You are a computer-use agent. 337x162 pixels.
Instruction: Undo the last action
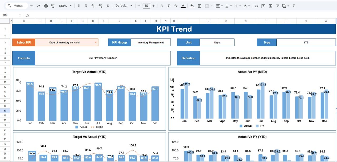(32, 6)
